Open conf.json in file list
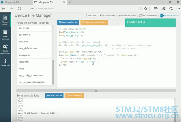The image size is (181, 122). (x=34, y=42)
